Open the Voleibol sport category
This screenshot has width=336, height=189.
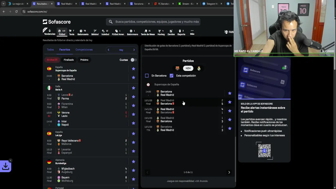tap(105, 33)
